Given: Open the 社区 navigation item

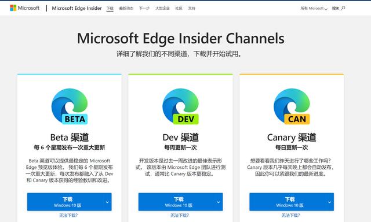Looking at the screenshot, I should (179, 8).
